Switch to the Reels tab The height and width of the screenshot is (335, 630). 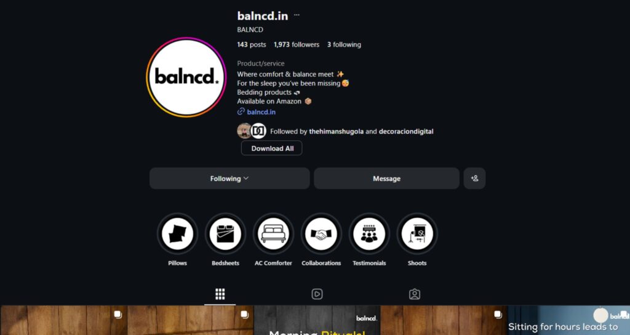pos(317,294)
